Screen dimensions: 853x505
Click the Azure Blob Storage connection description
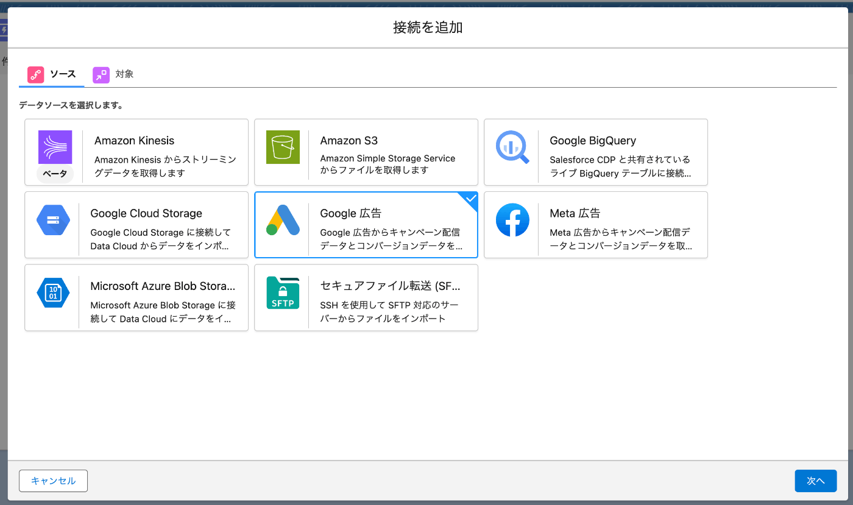(163, 312)
